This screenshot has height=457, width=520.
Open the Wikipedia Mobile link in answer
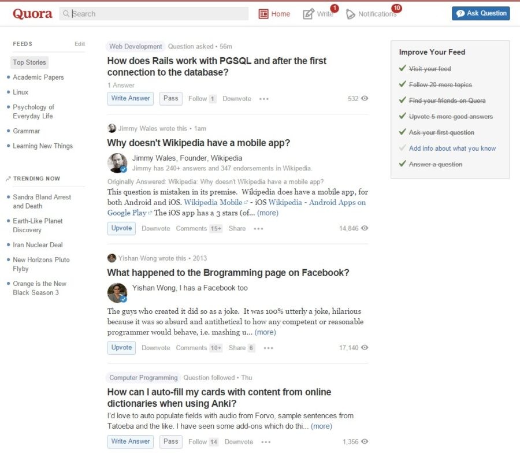pos(213,202)
